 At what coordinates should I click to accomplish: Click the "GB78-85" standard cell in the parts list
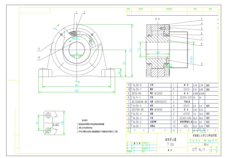click(x=136, y=94)
